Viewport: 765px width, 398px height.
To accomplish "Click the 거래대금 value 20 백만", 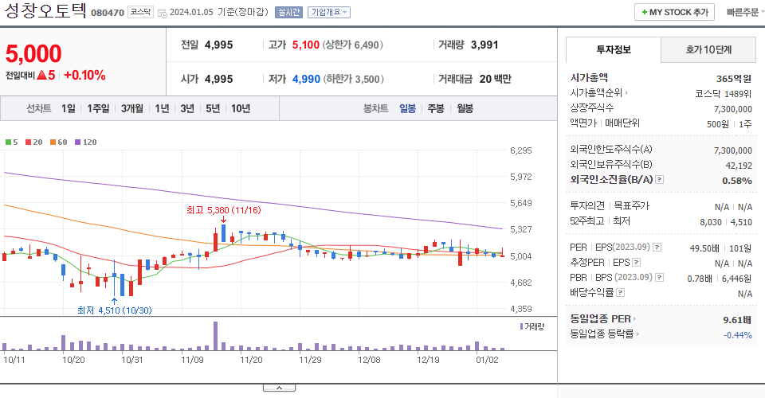I will point(495,79).
